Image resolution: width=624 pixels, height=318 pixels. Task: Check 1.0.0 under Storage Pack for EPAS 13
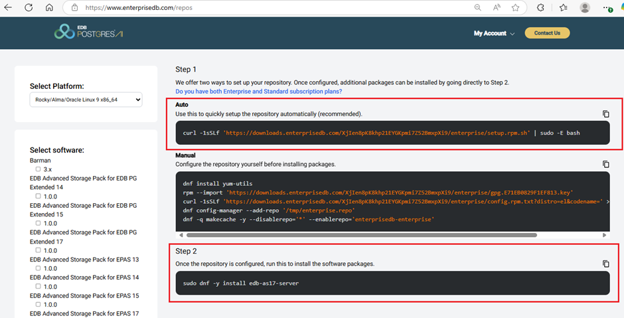pos(39,268)
